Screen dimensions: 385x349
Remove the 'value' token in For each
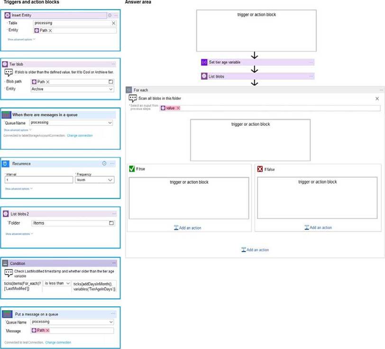178,108
